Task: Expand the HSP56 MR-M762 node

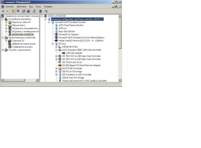Action: click(57, 47)
